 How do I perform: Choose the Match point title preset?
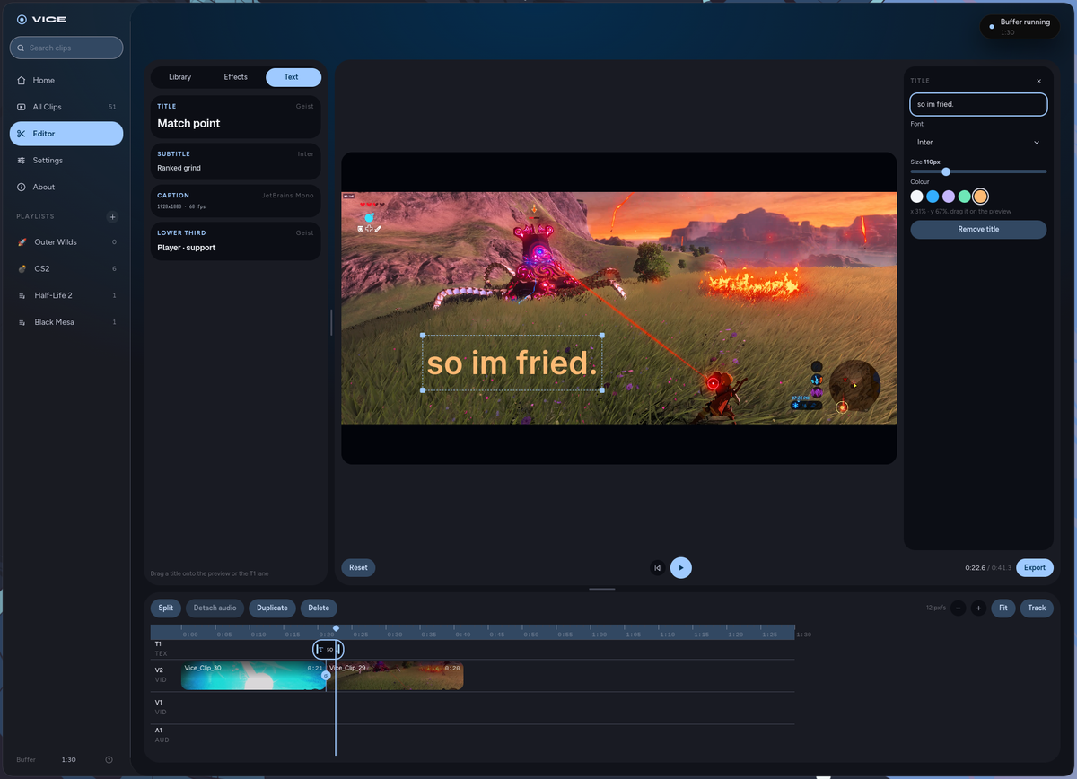(235, 117)
